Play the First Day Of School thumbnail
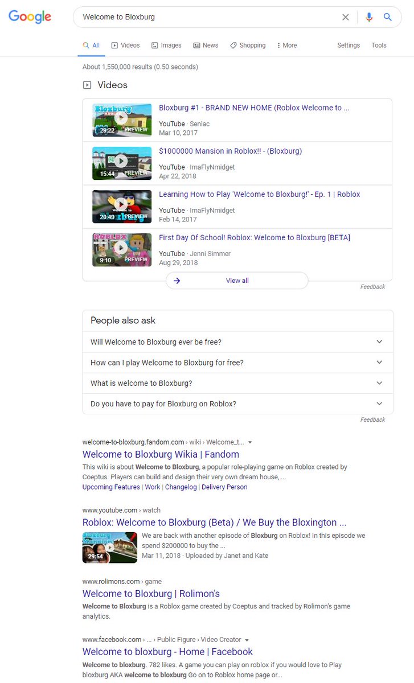The image size is (414, 683). coord(122,250)
